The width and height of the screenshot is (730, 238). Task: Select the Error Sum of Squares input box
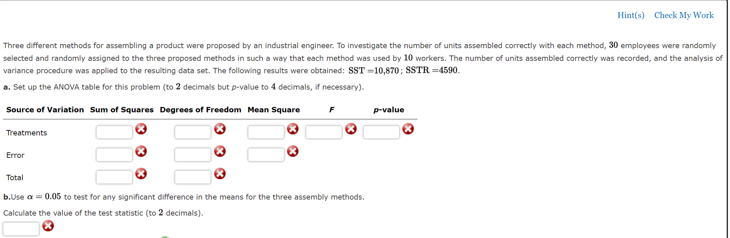click(x=114, y=154)
